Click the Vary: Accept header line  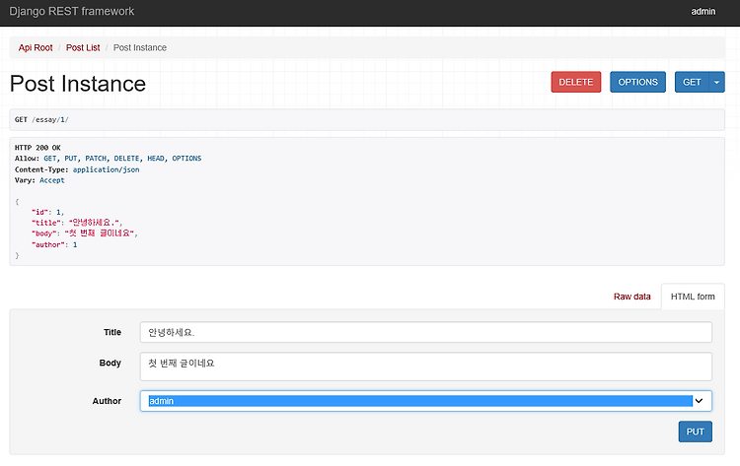point(39,180)
